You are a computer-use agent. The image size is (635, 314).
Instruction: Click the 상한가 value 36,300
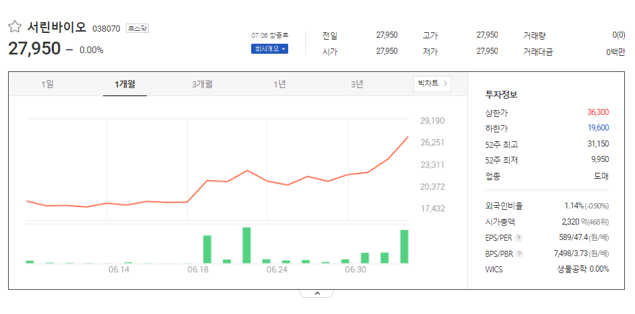point(598,112)
